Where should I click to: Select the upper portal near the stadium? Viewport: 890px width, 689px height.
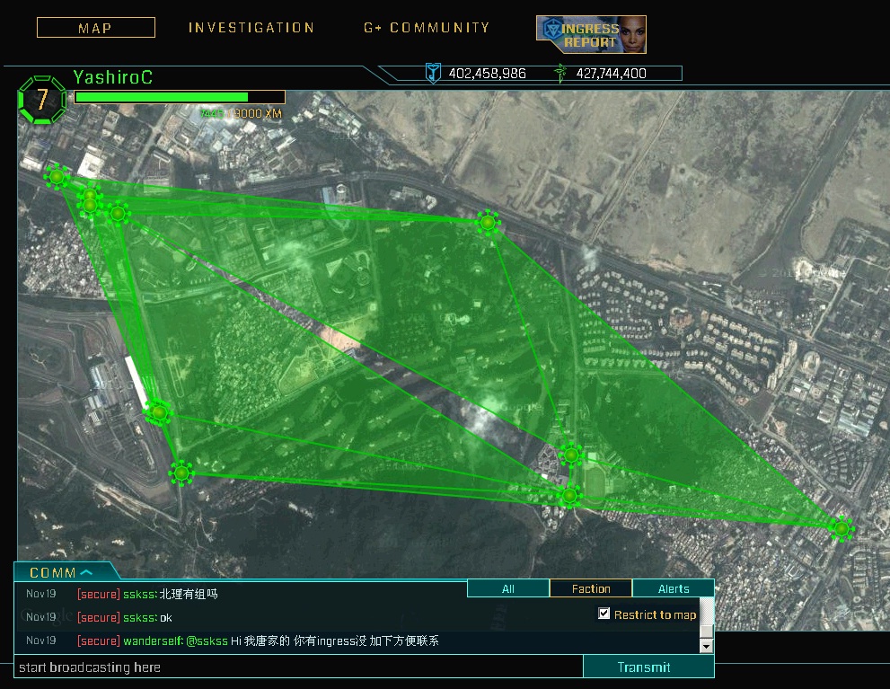pos(571,455)
